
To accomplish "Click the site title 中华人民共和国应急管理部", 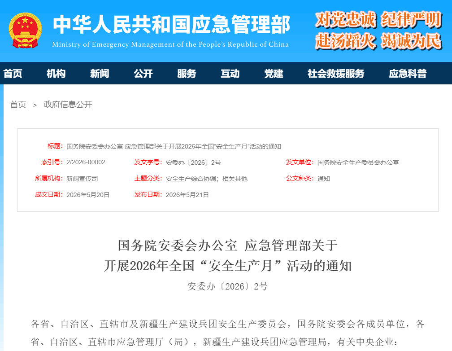I will (171, 24).
